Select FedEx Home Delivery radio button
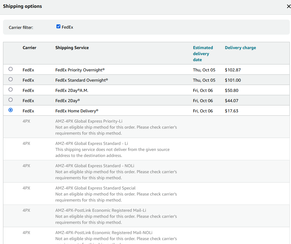 pyautogui.click(x=11, y=110)
